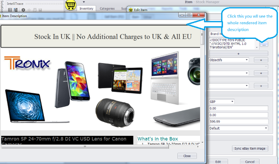Click the 599.99 price field
Screen dimensions: 279x164
click(238, 121)
